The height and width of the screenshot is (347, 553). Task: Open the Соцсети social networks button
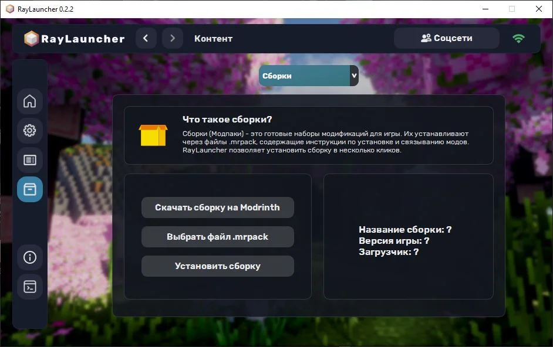point(447,38)
